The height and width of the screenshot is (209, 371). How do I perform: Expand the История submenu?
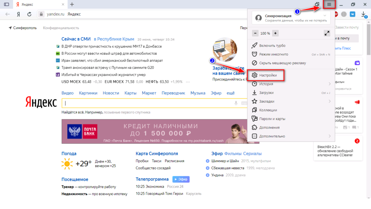point(291,84)
